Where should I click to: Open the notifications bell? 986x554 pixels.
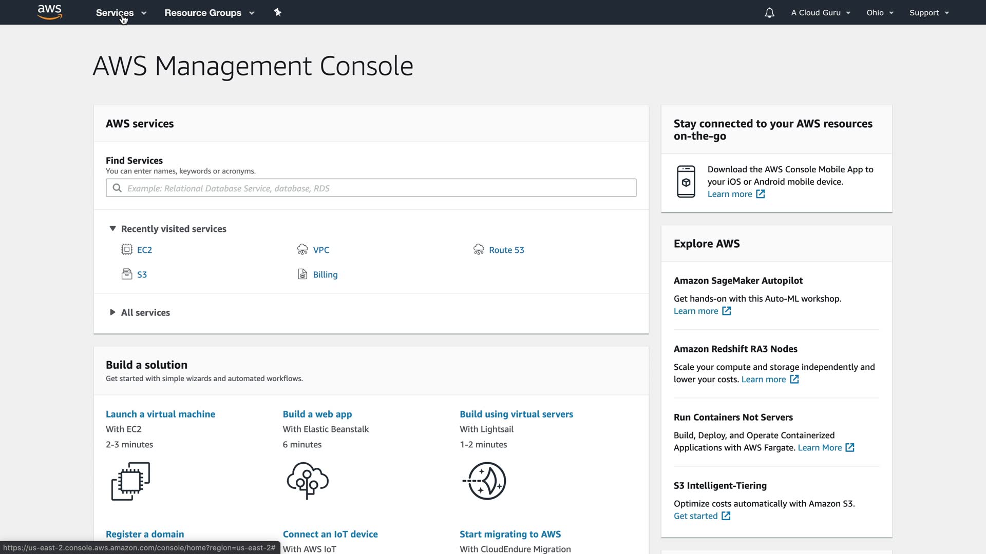[769, 13]
